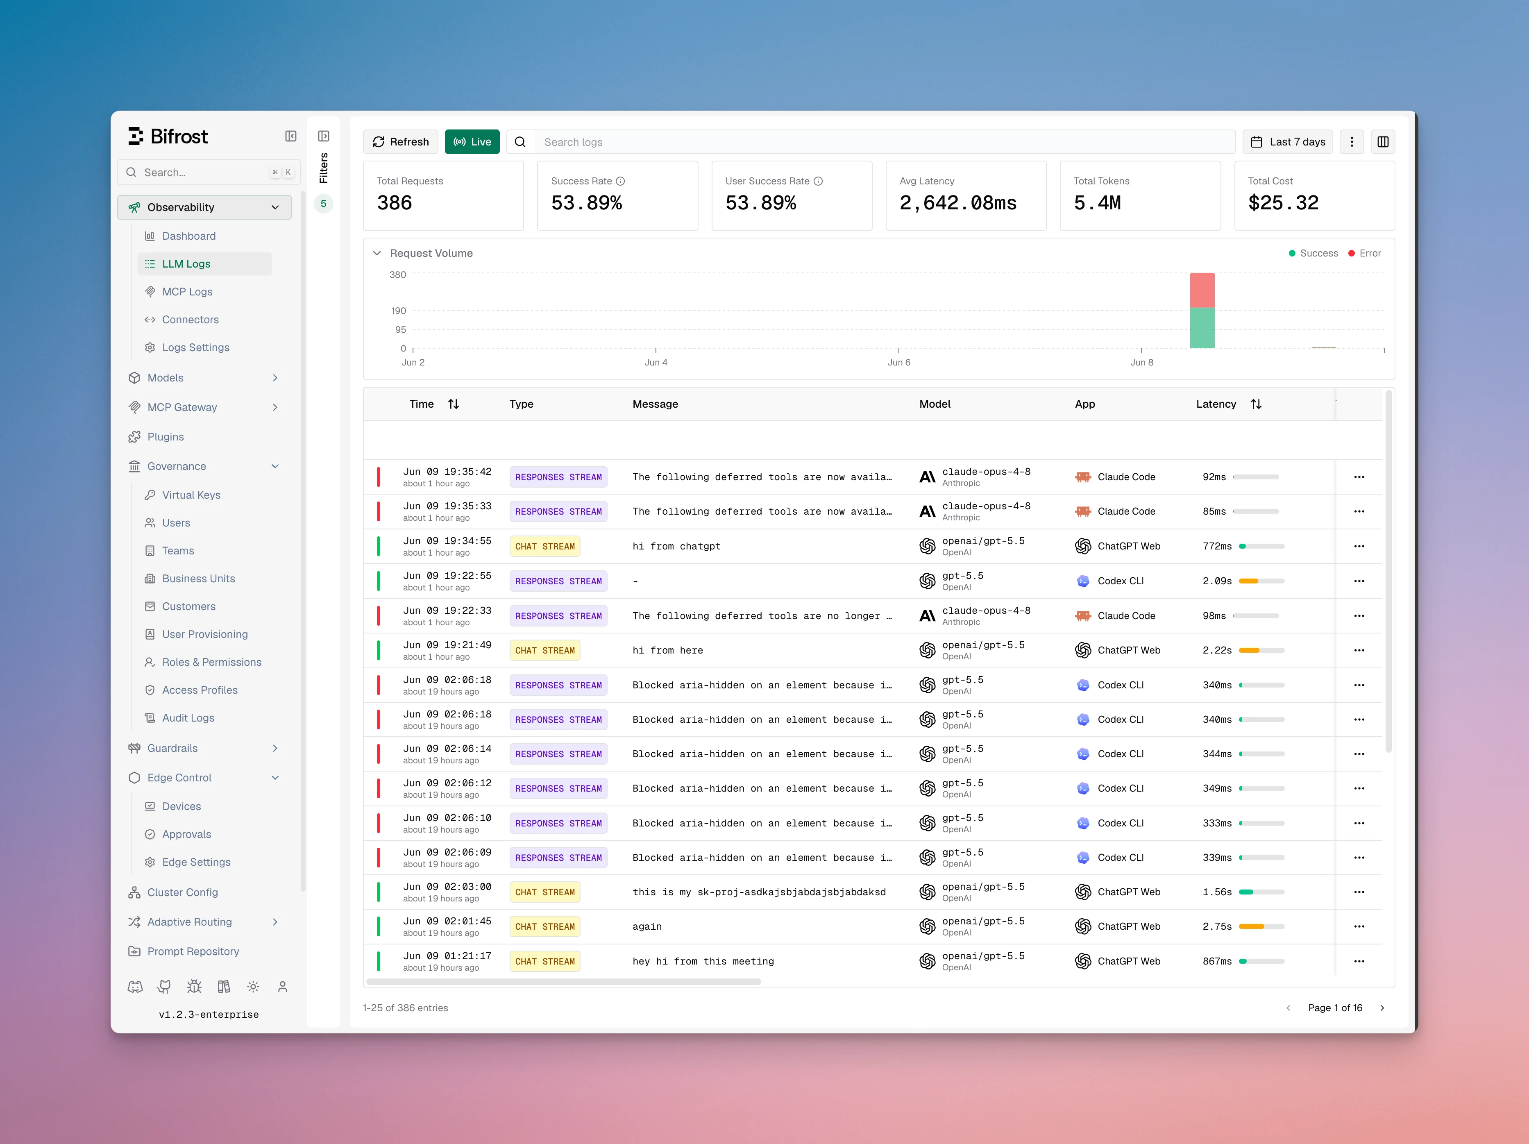Click the Bifrost logo
1529x1144 pixels.
pyautogui.click(x=168, y=136)
